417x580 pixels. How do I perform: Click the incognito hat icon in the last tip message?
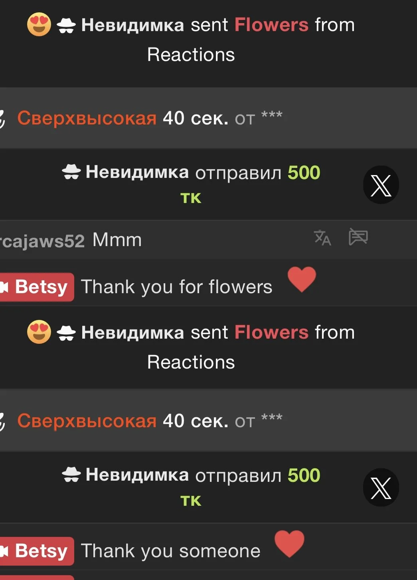click(71, 475)
